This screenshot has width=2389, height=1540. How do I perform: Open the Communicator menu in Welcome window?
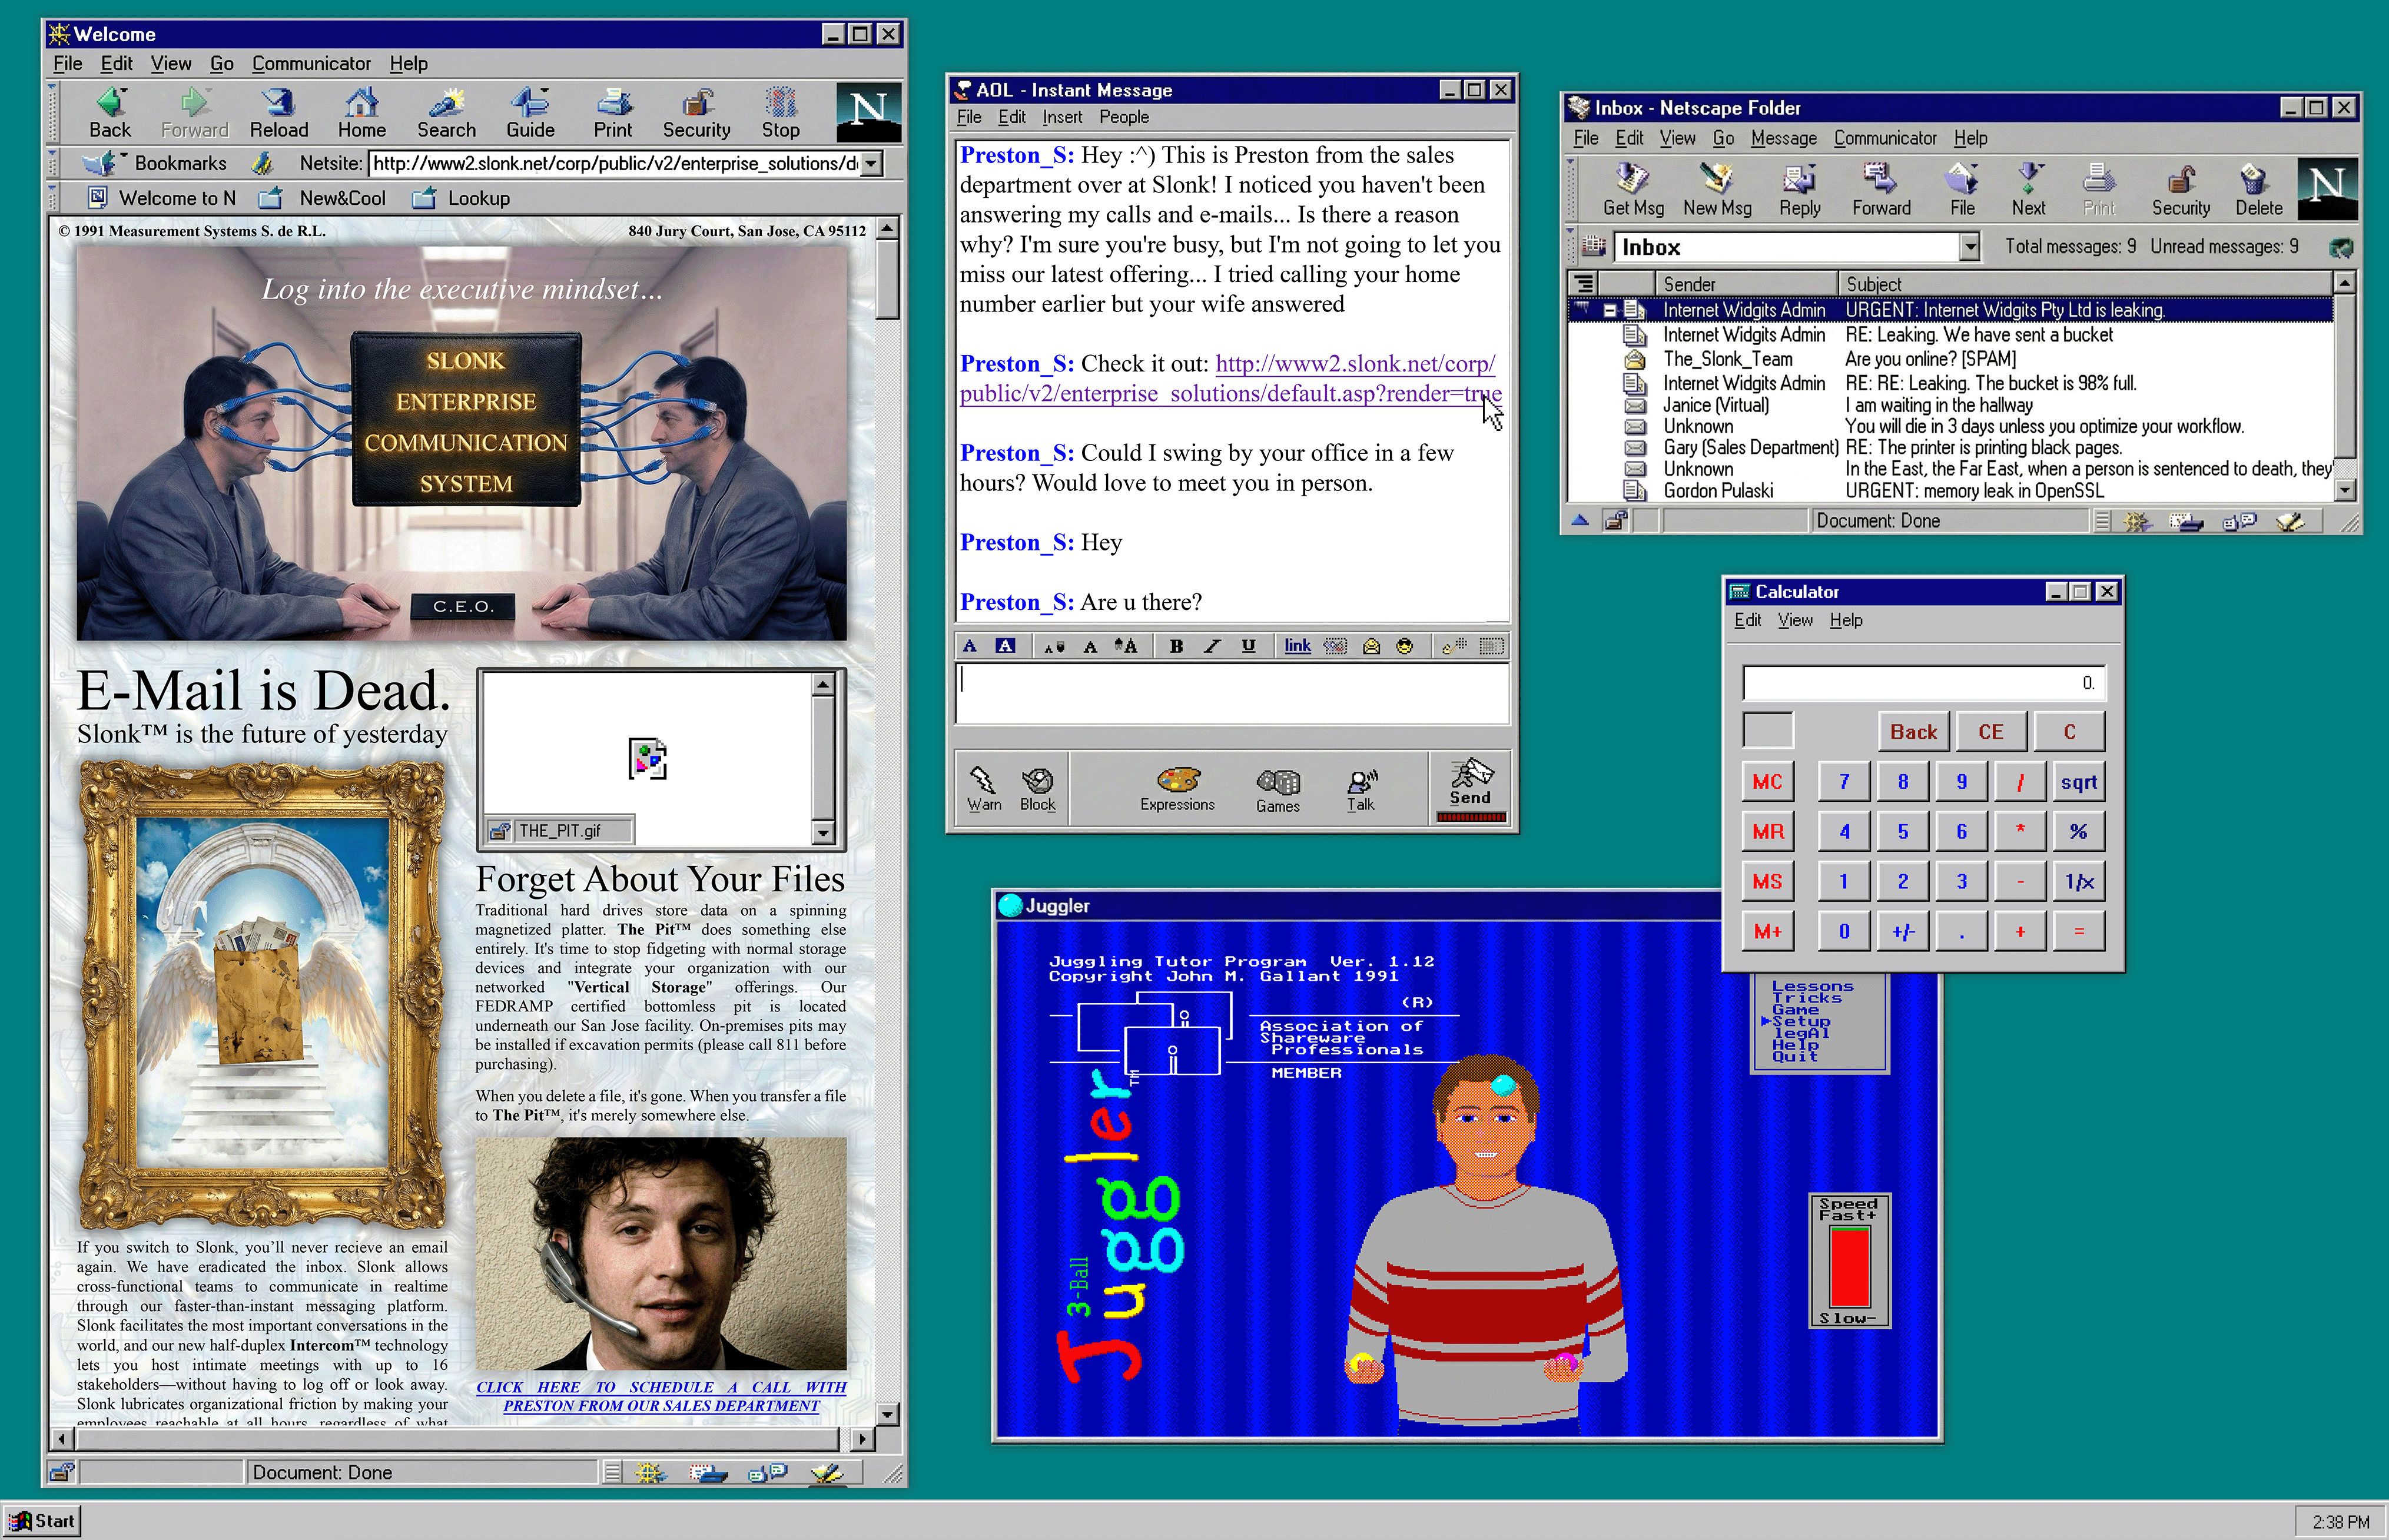(311, 64)
